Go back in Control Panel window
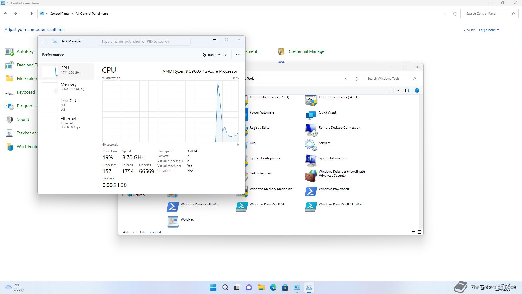522x294 pixels. (x=6, y=14)
